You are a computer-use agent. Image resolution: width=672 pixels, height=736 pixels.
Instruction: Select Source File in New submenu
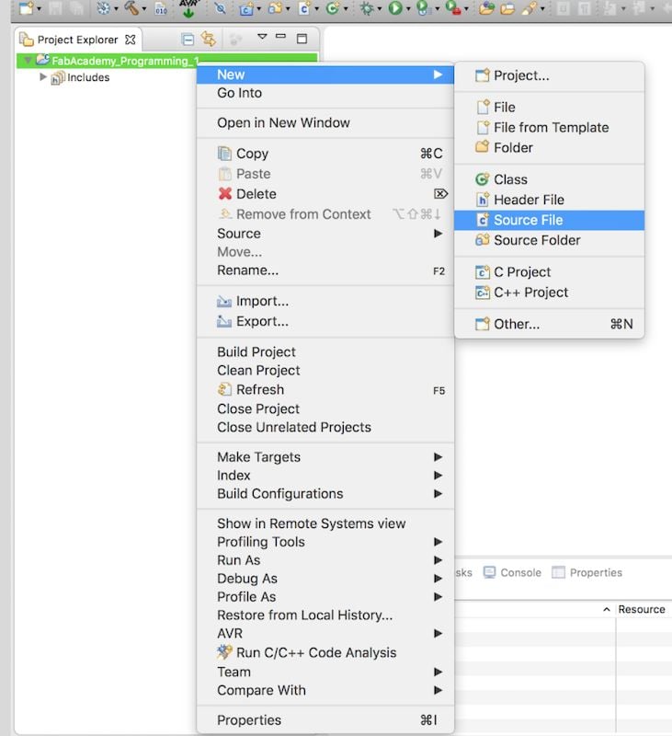point(549,220)
